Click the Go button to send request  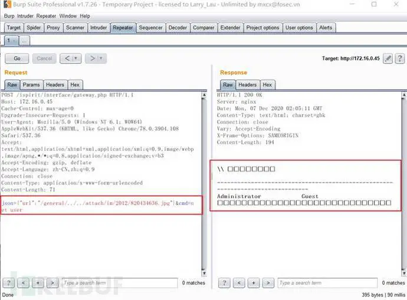tap(17, 58)
